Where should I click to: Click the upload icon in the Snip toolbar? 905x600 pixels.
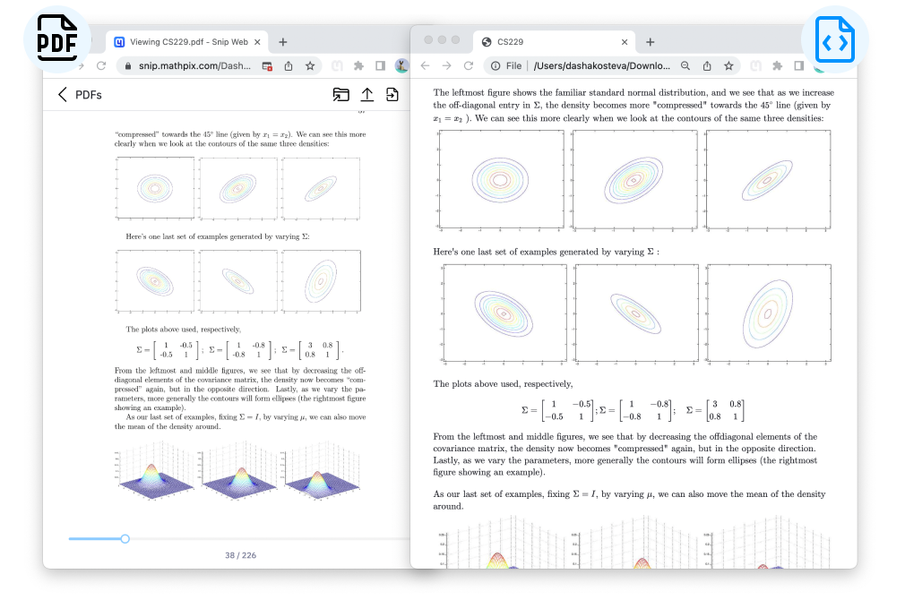(367, 94)
